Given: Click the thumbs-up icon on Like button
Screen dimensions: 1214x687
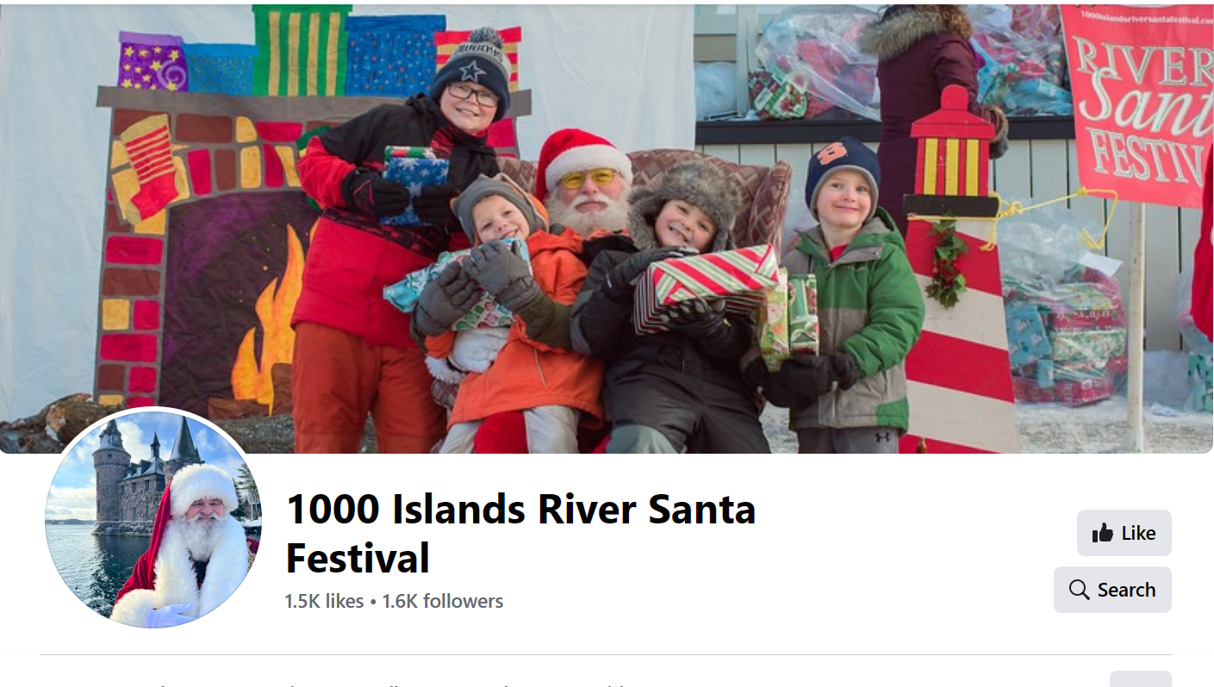Looking at the screenshot, I should tap(1102, 533).
